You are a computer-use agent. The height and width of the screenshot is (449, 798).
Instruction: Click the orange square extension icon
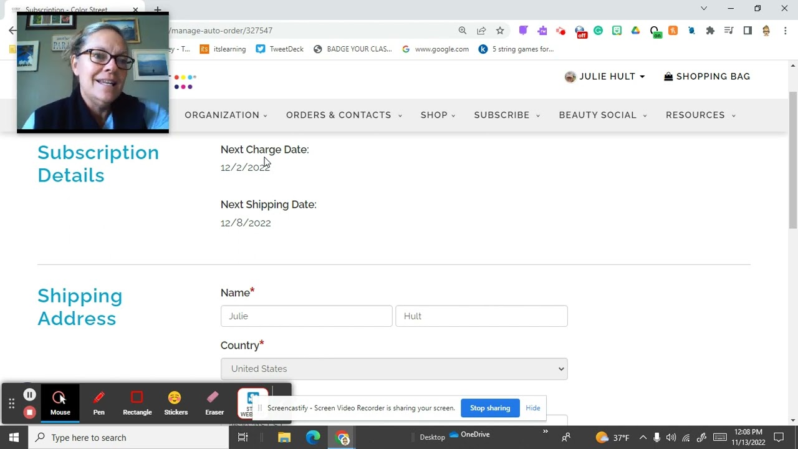673,31
